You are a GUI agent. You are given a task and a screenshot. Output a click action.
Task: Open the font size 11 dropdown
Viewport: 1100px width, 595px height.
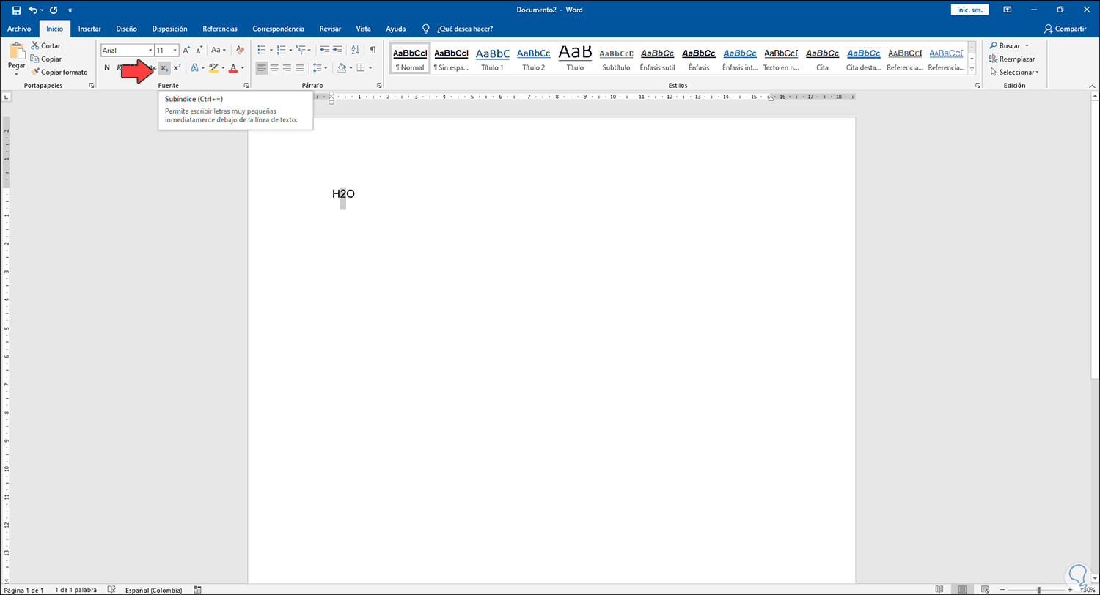coord(175,51)
